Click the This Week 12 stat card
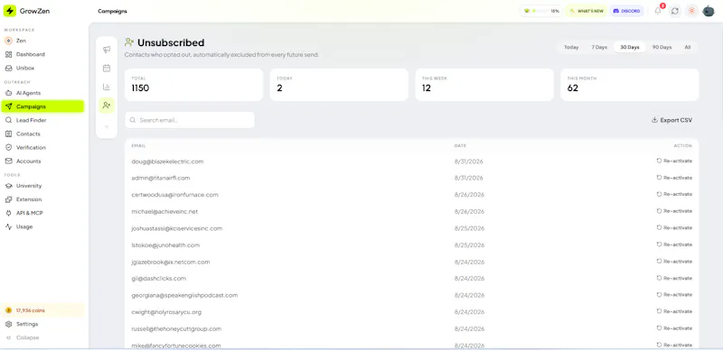 484,85
